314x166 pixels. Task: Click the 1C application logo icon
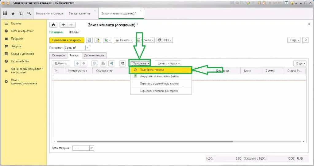[3, 3]
